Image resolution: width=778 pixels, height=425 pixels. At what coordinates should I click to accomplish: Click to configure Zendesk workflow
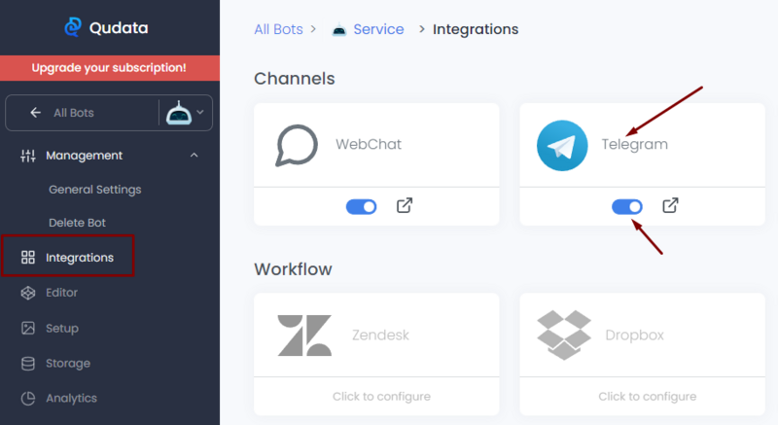376,396
